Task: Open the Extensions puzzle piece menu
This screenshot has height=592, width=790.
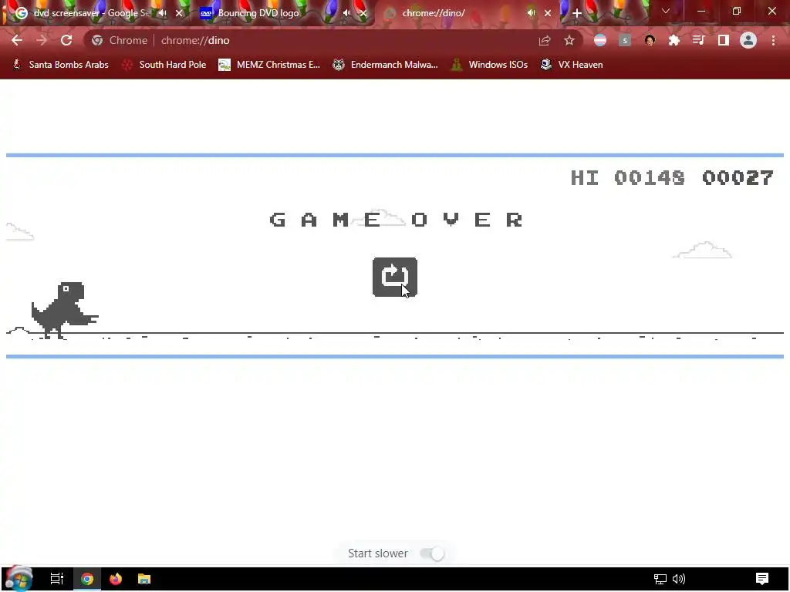Action: (x=674, y=40)
